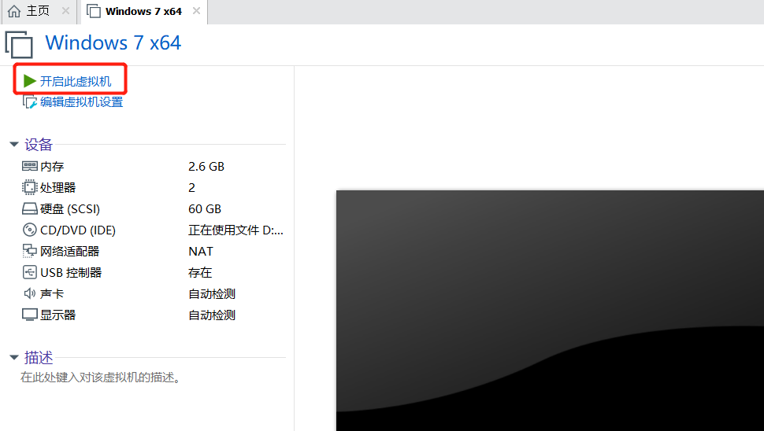
Task: Click the 网络适配器 device label
Action: [69, 252]
